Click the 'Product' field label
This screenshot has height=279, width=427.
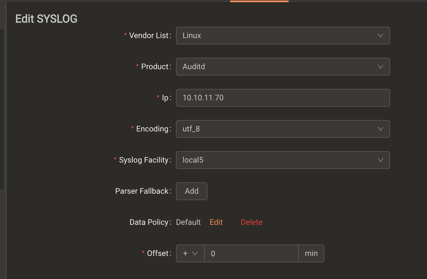tap(155, 67)
